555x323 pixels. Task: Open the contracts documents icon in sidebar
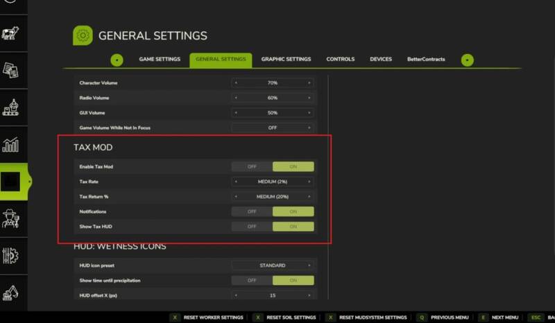point(12,70)
